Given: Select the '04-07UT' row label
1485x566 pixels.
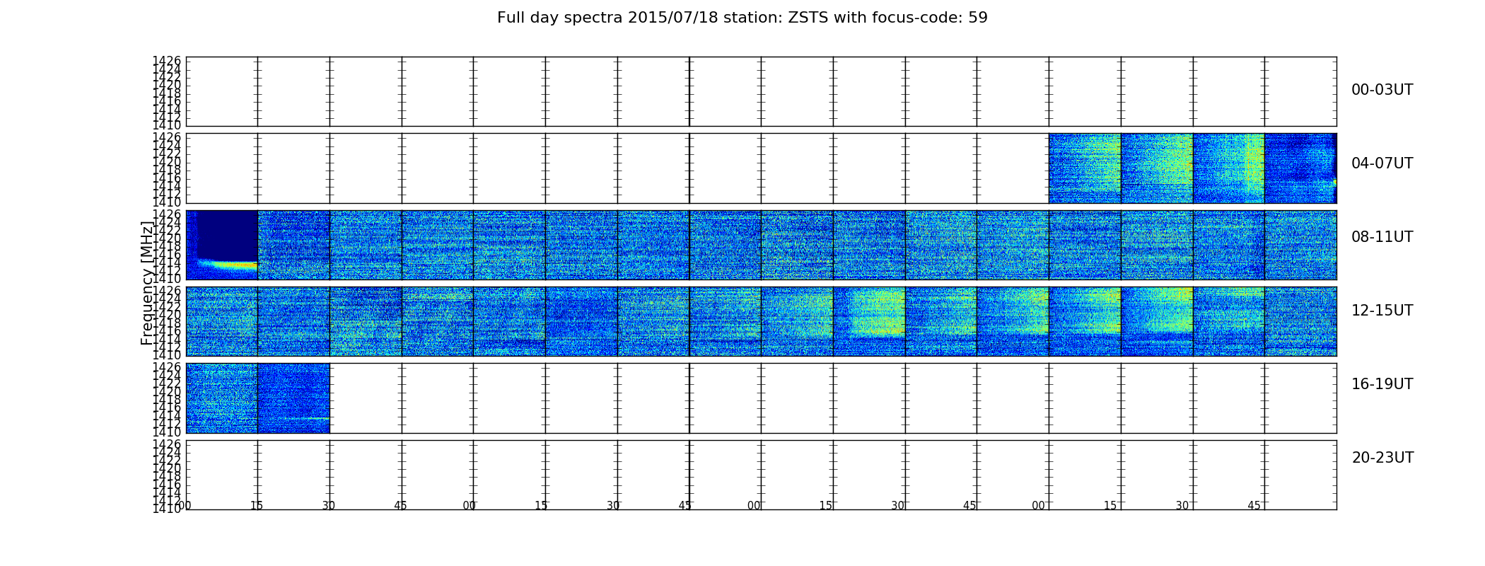Looking at the screenshot, I should (1382, 163).
